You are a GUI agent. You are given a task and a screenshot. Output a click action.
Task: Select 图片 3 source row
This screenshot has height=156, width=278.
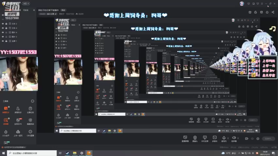point(19,37)
